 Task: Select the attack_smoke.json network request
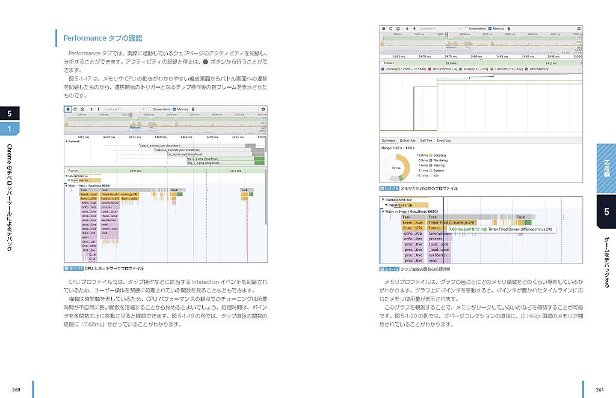198,145
